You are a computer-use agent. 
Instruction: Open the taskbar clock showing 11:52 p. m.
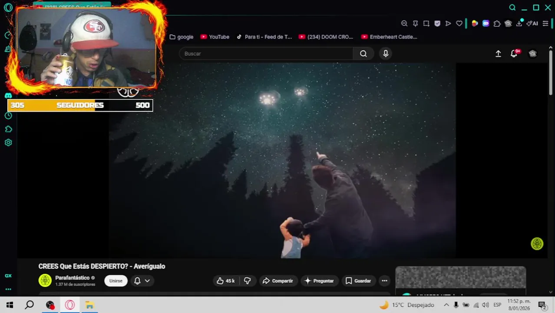519,305
